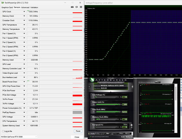Click the Afterburner K left-side button
This screenshot has width=182, height=139.
coord(89,86)
